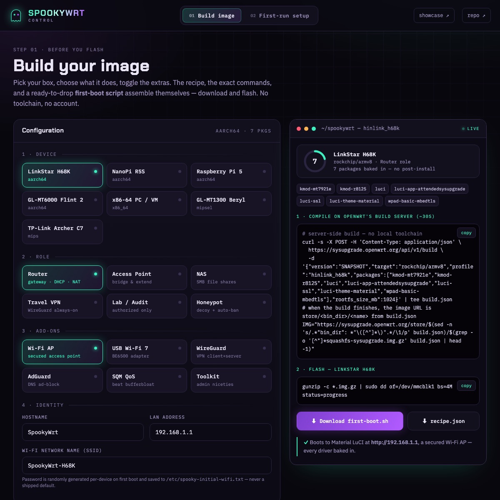Click the 2 · FLASH — LINKSTAR H68K heading
This screenshot has height=500, width=500.
tap(336, 369)
